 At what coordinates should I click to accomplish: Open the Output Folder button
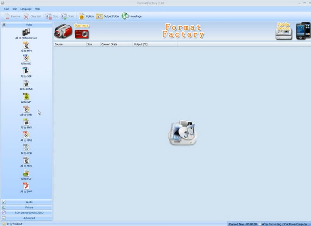click(107, 16)
